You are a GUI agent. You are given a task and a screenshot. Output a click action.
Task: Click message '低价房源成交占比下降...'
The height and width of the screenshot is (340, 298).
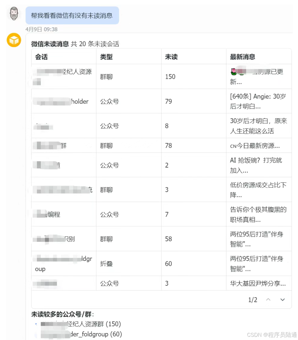pos(258,190)
